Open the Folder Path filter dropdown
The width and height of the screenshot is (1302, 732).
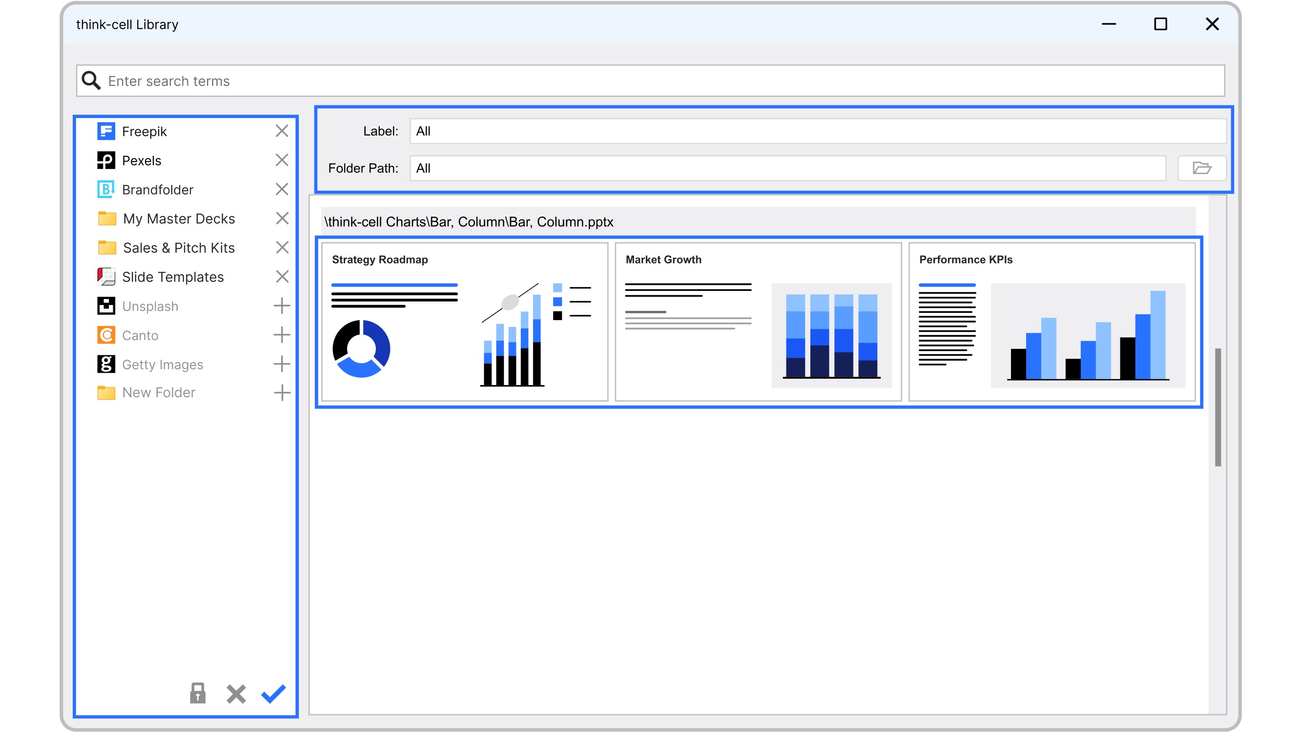coord(787,168)
